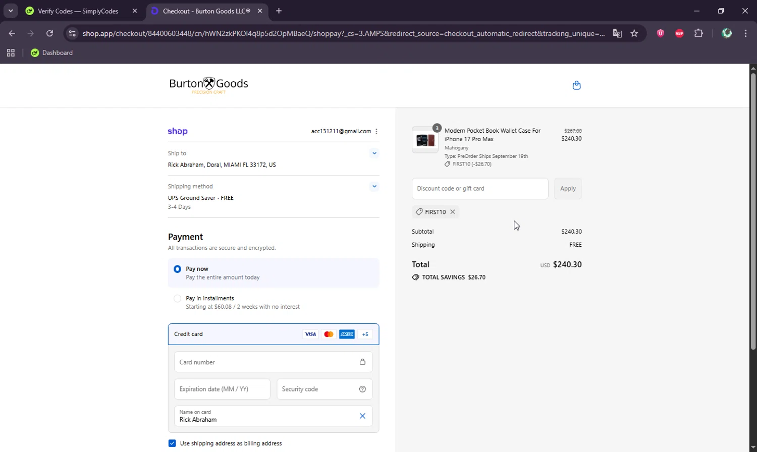The height and width of the screenshot is (452, 757).
Task: Click the wallet case product thumbnail
Action: [425, 140]
